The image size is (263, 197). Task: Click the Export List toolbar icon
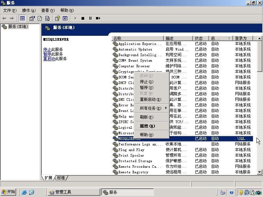pos(47,18)
